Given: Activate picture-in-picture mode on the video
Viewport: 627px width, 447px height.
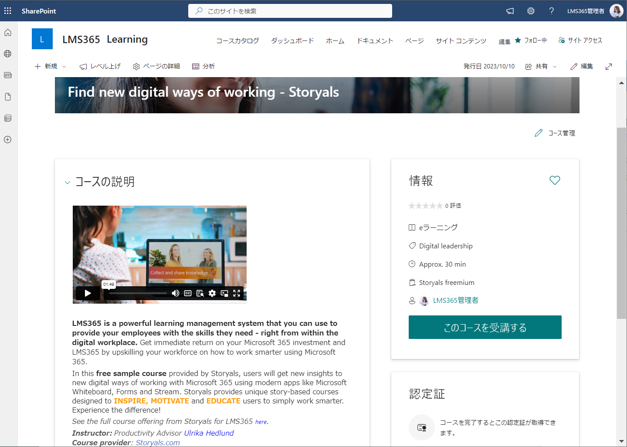Looking at the screenshot, I should [224, 293].
